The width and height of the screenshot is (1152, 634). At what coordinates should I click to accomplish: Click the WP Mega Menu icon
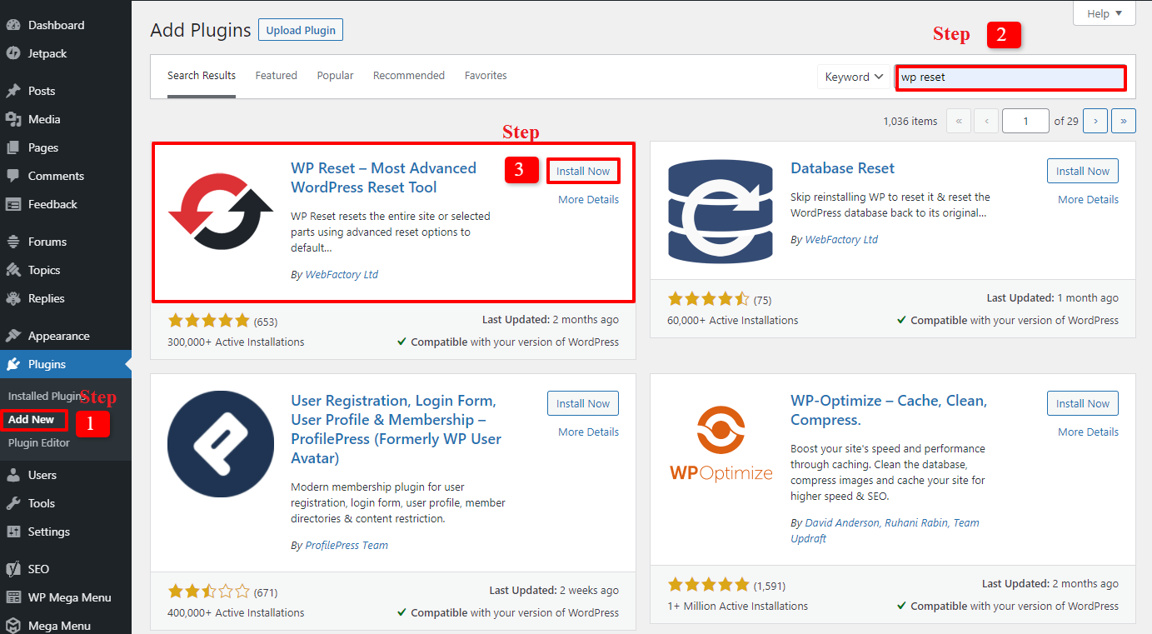(13, 597)
